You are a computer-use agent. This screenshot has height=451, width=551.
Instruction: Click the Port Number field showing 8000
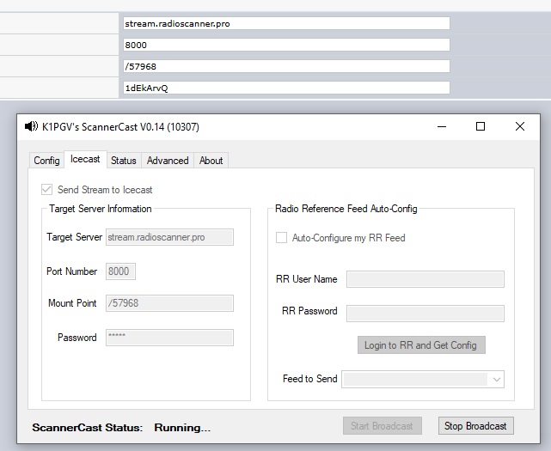120,271
